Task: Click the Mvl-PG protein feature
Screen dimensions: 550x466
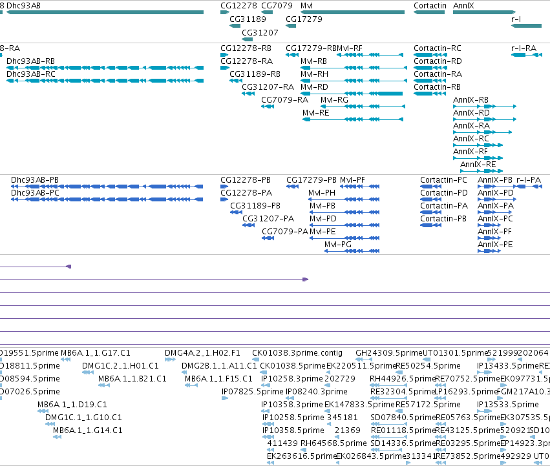Action: [x=352, y=251]
